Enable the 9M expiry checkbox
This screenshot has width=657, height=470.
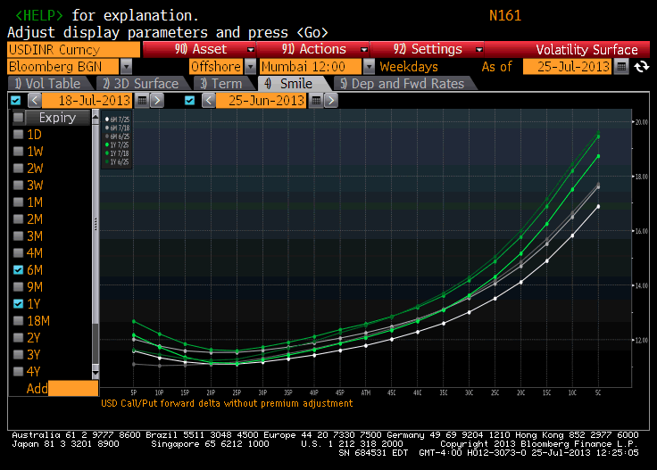pyautogui.click(x=18, y=286)
